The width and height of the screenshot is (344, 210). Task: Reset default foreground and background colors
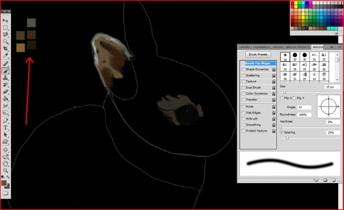coord(3,177)
